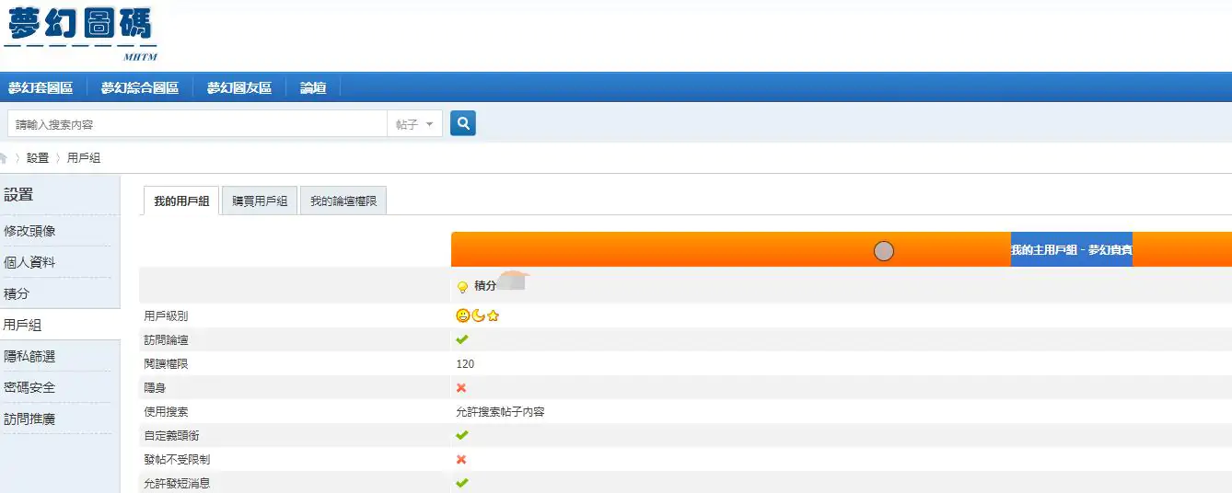Open 積分 in settings sidebar
This screenshot has width=1232, height=493.
(x=17, y=293)
